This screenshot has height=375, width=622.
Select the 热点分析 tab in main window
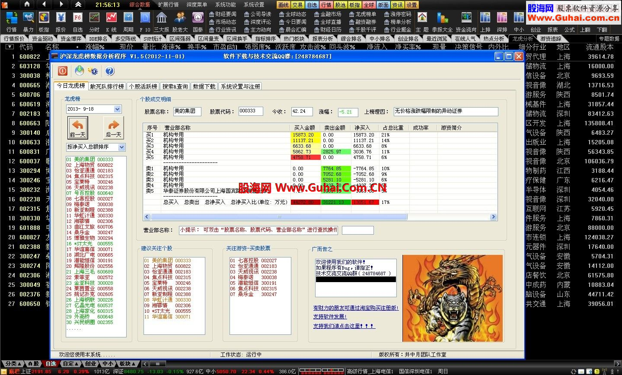point(494,38)
